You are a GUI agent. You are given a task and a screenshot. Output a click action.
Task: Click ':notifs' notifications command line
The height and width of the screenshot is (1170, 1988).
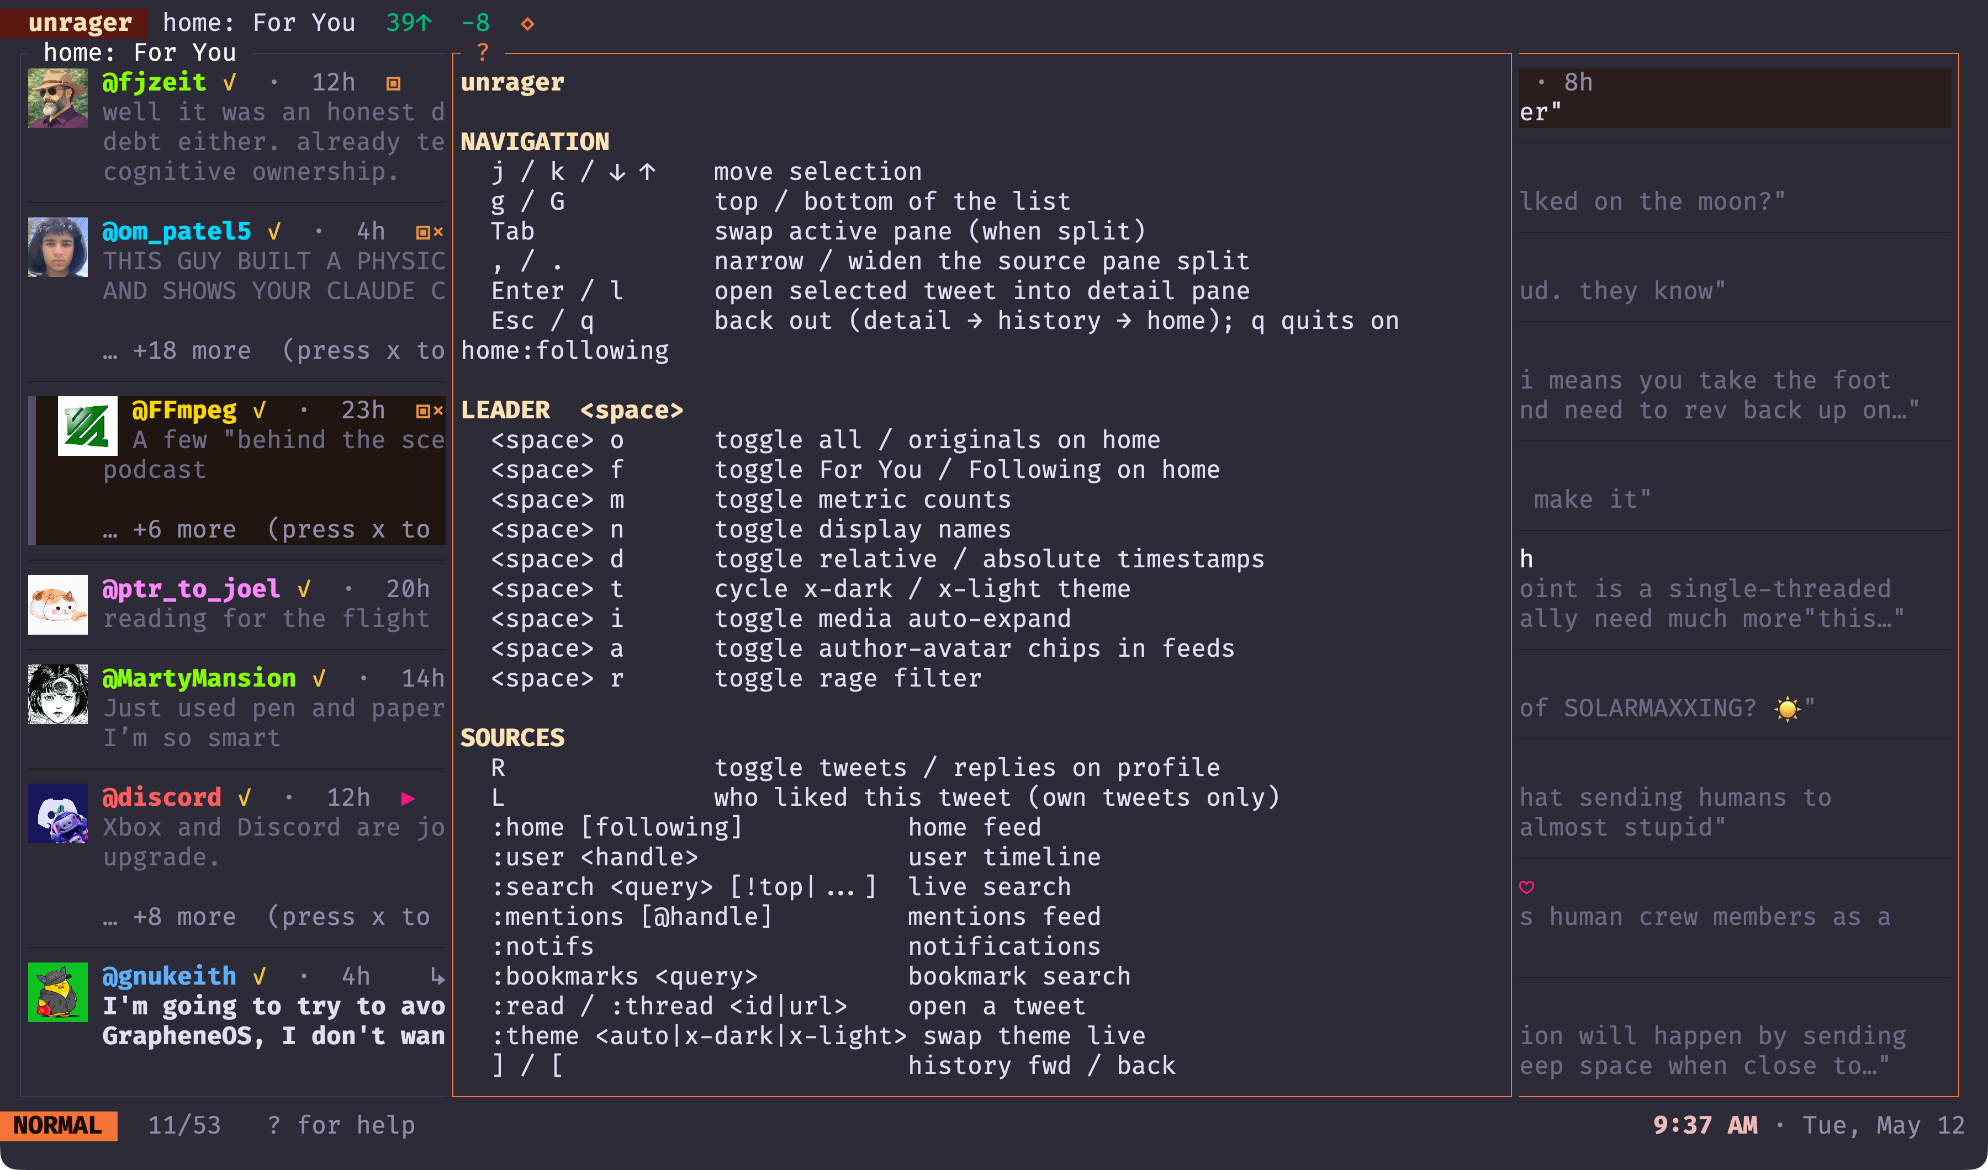(796, 947)
